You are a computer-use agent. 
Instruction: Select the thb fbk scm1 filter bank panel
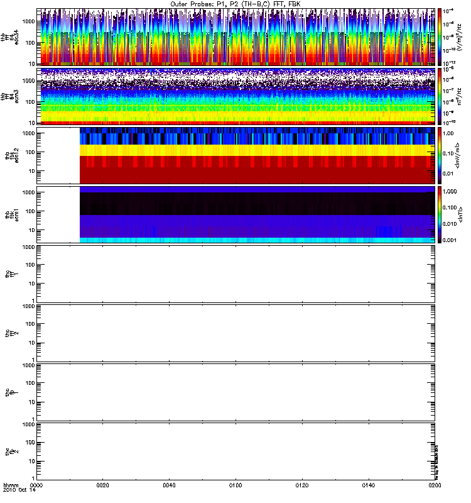pos(236,214)
